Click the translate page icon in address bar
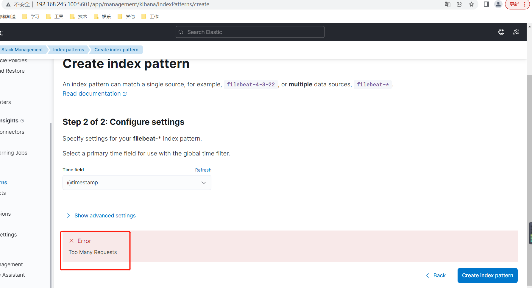 tap(447, 4)
